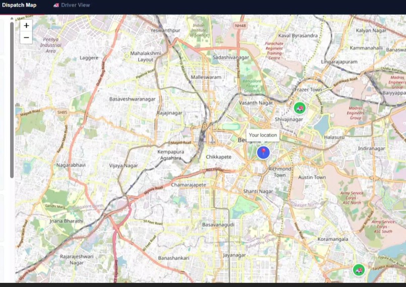Select the green ambulance marker near Sarjapur Road
Image resolution: width=406 pixels, height=287 pixels.
click(x=359, y=270)
